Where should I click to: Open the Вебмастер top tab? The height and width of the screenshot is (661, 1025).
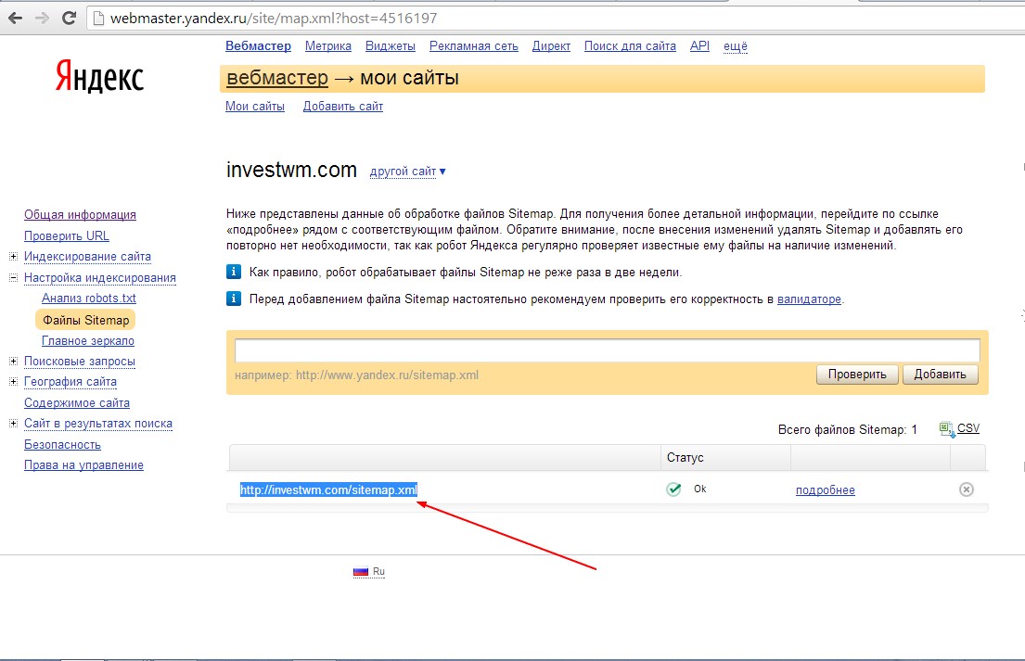pyautogui.click(x=258, y=46)
